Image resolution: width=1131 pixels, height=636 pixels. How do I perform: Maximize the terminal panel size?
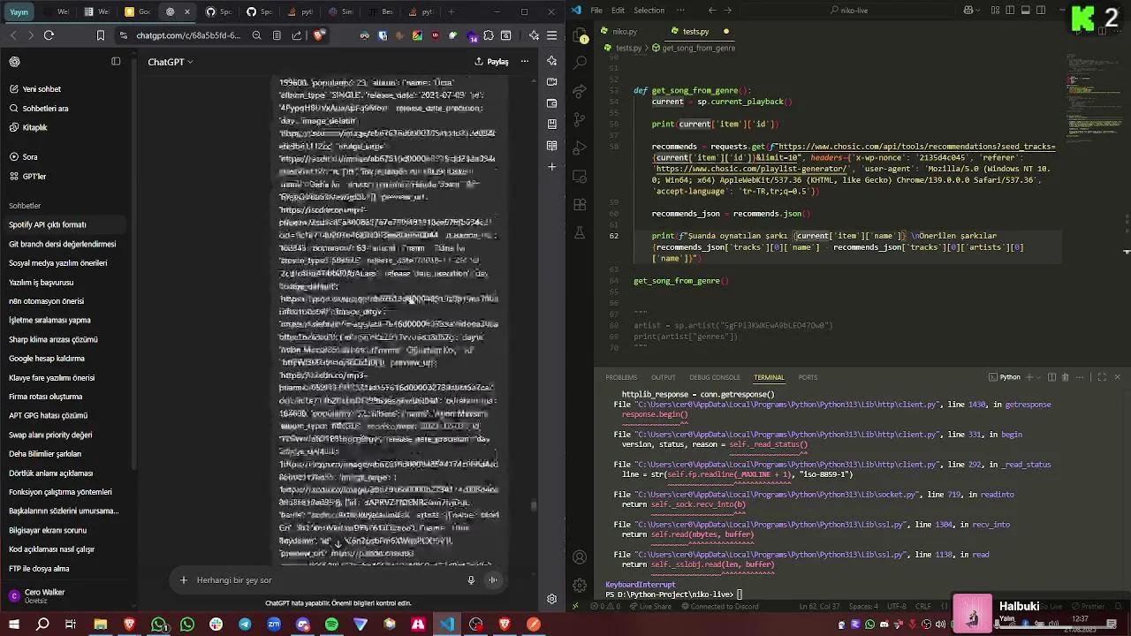1102,377
